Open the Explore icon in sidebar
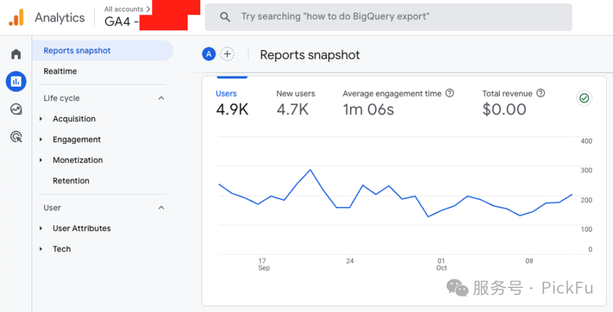613x312 pixels. pyautogui.click(x=16, y=109)
